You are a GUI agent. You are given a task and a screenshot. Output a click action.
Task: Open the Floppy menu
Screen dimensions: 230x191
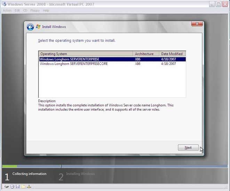pos(35,10)
